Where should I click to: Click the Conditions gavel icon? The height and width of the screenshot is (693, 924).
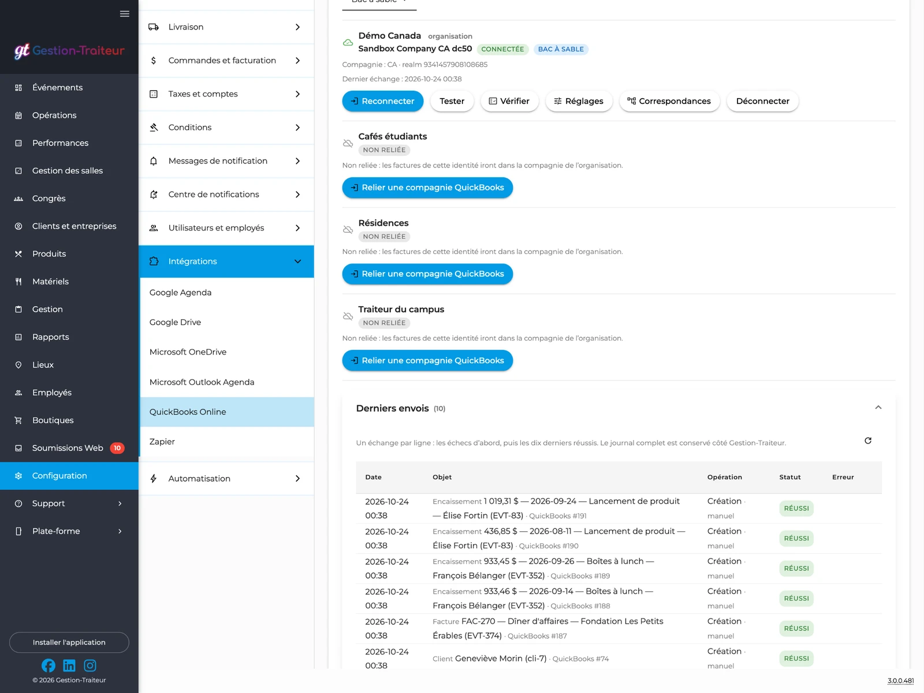(154, 128)
